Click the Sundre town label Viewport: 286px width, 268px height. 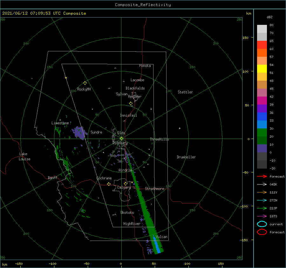(x=96, y=132)
